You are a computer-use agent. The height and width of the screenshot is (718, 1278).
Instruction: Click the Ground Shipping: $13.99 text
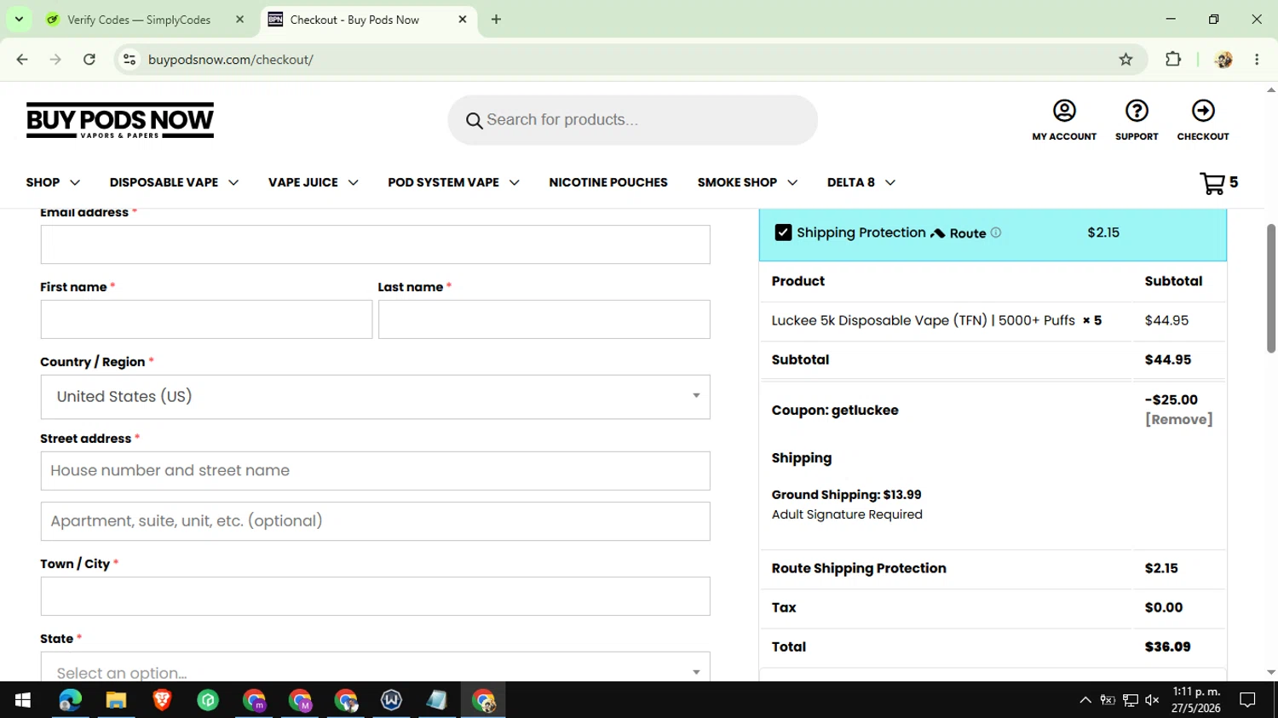pyautogui.click(x=846, y=495)
